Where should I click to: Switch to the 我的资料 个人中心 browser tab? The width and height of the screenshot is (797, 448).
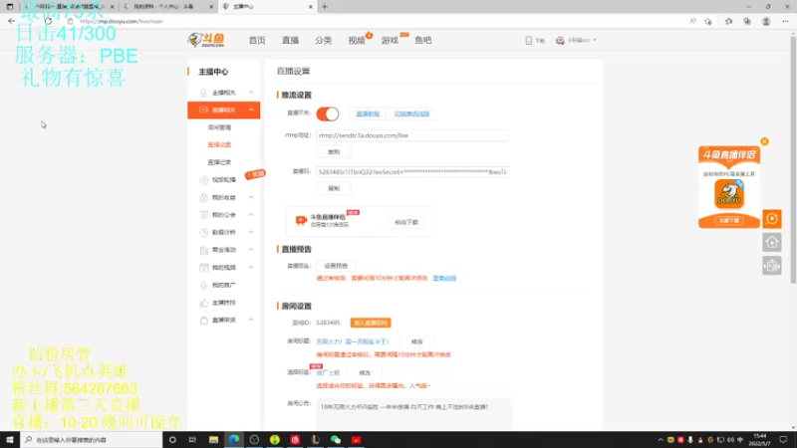(167, 7)
